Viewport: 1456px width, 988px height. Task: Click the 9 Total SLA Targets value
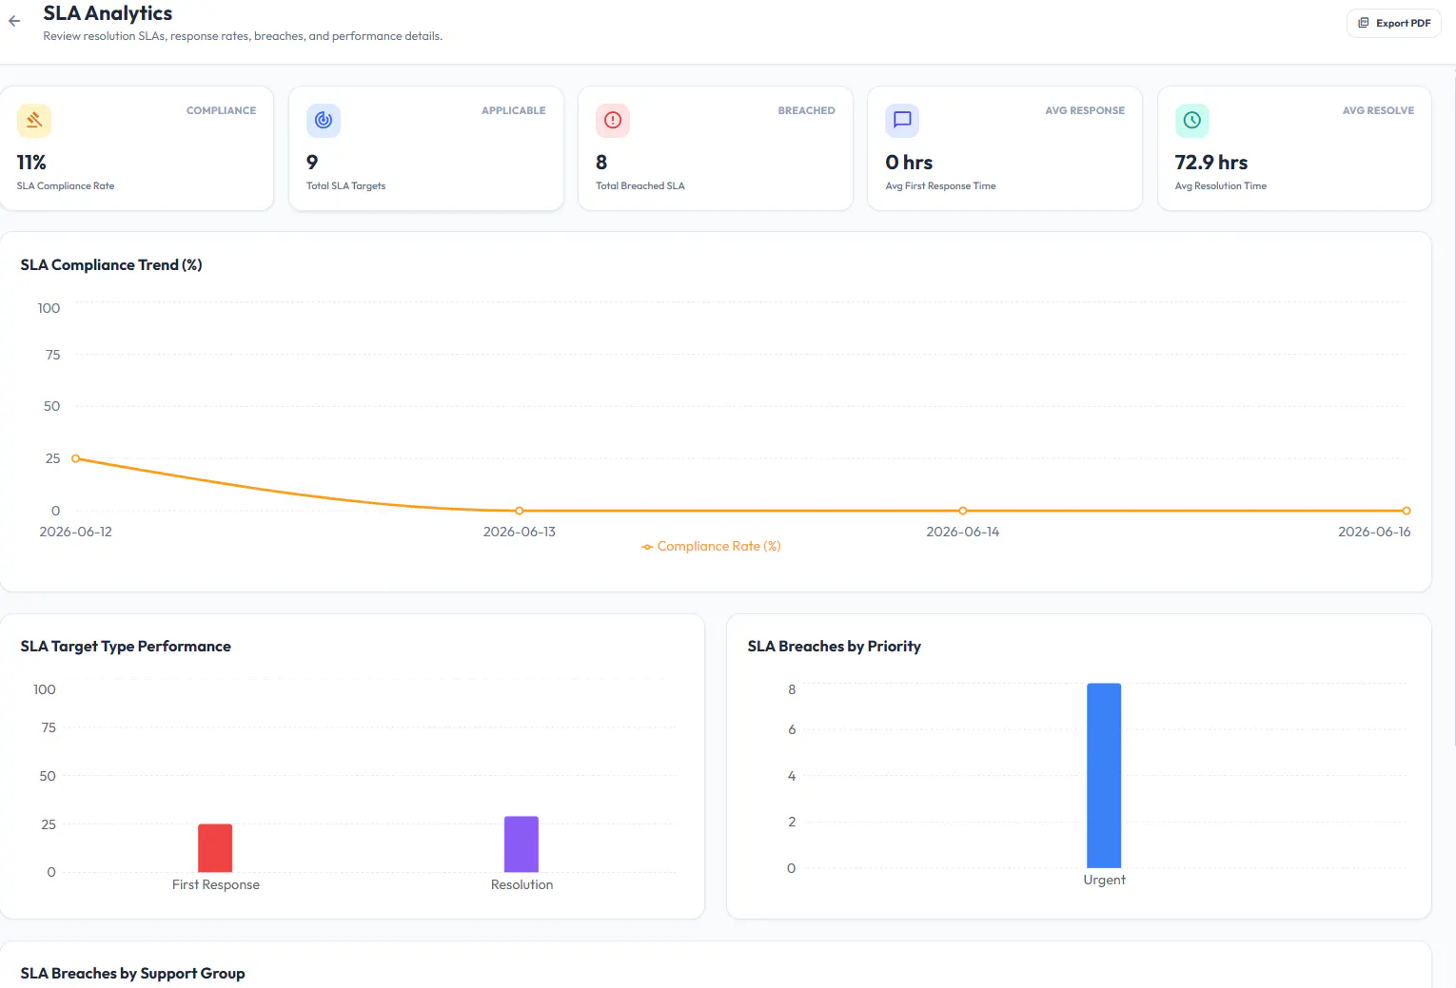tap(312, 163)
